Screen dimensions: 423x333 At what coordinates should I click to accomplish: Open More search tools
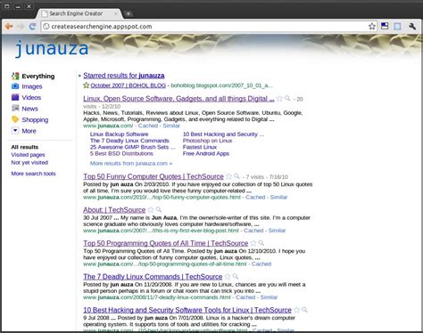coord(33,174)
